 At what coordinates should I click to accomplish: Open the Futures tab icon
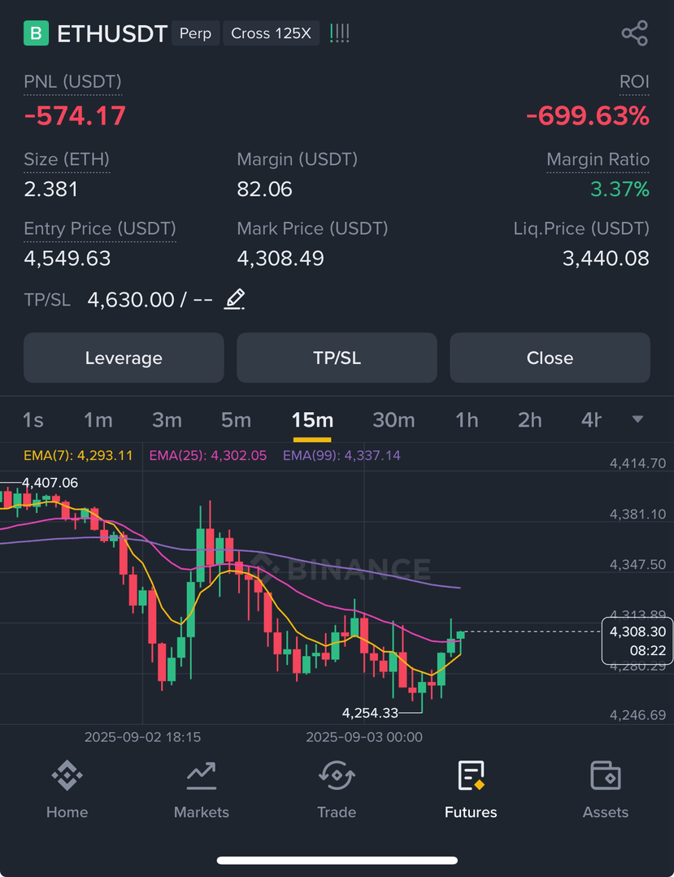point(471,775)
